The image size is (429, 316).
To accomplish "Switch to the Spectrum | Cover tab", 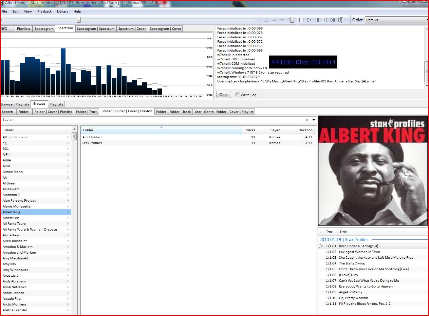I will click(x=132, y=29).
